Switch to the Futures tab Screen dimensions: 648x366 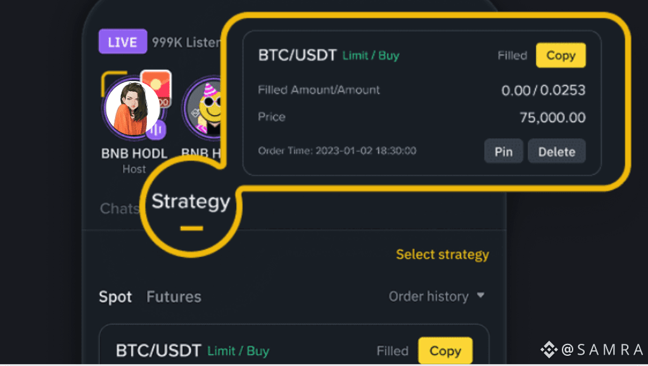(x=174, y=296)
